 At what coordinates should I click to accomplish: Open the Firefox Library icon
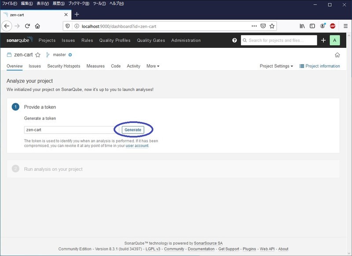(x=302, y=26)
